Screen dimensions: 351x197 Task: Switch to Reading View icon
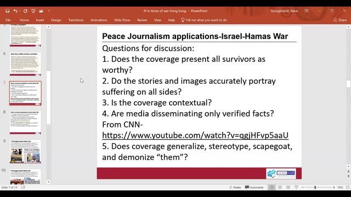point(288,187)
